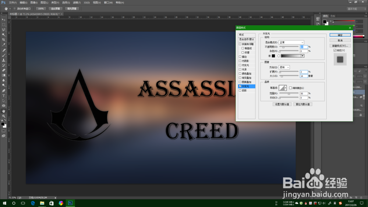Viewport: 368px width, 207px height.
Task: Click New Style (新建样式) button
Action: click(x=340, y=46)
